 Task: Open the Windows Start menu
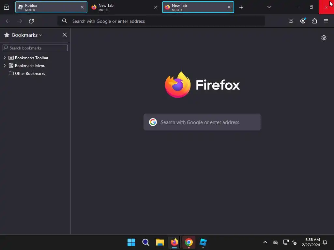pos(131,242)
